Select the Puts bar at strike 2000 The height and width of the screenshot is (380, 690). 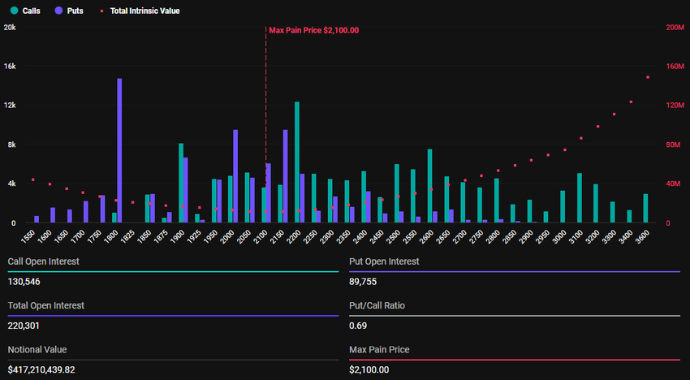pyautogui.click(x=235, y=176)
